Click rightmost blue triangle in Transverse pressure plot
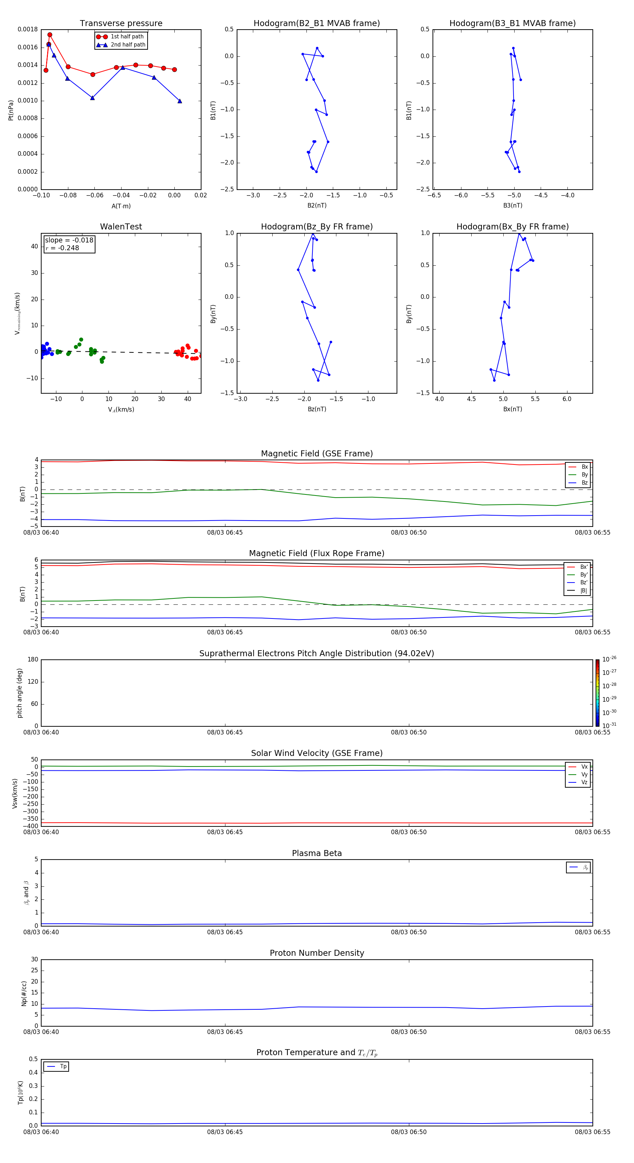 [x=180, y=101]
